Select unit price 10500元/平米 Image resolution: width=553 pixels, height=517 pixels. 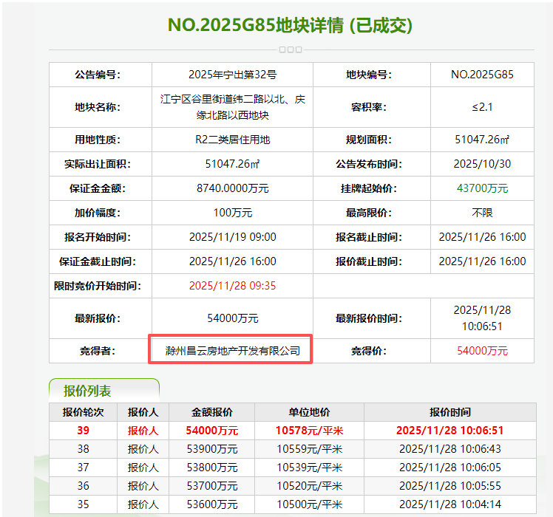click(309, 504)
